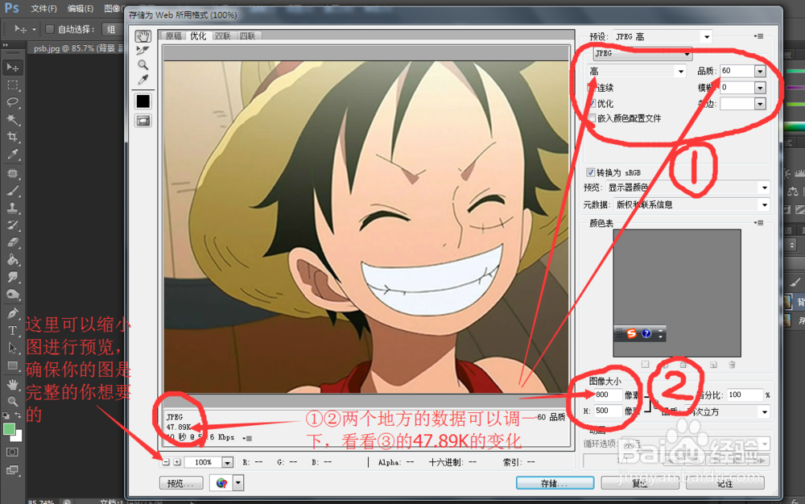This screenshot has height=504, width=805.
Task: Open the browser preview selection dropdown arrow
Action: 237,483
